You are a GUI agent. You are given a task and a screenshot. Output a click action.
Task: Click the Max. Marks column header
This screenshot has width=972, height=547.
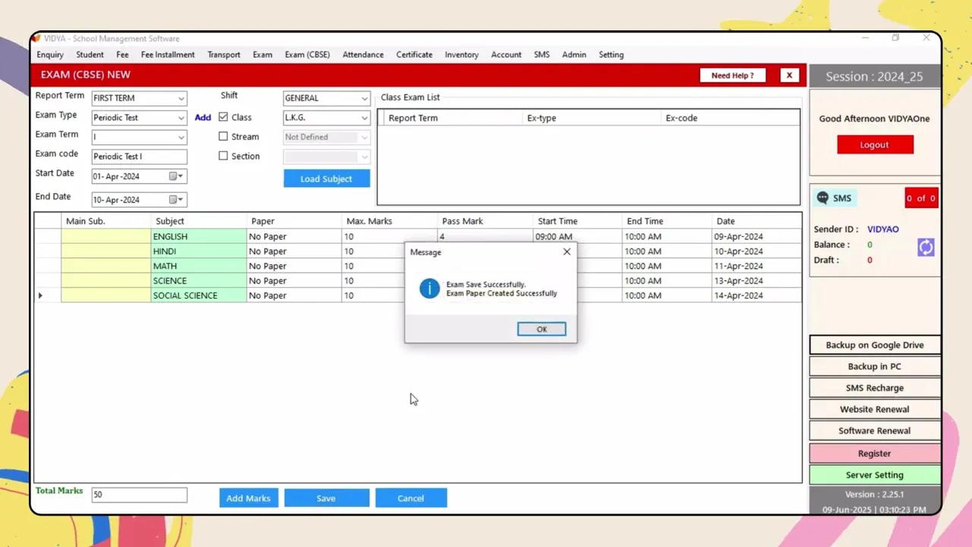390,221
